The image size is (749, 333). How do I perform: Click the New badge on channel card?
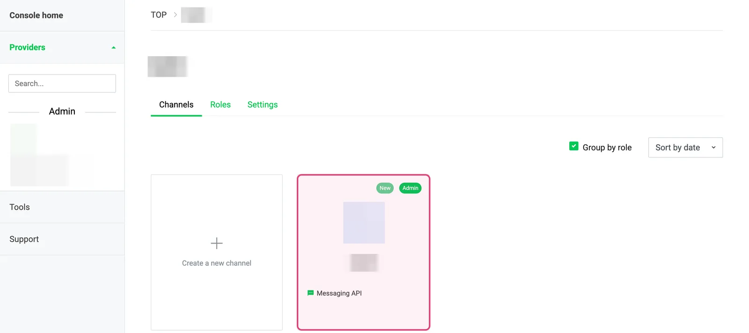(x=385, y=188)
